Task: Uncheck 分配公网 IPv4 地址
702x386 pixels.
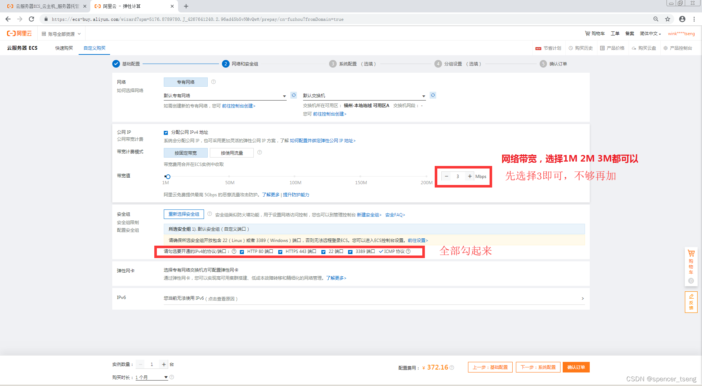Action: coord(166,132)
